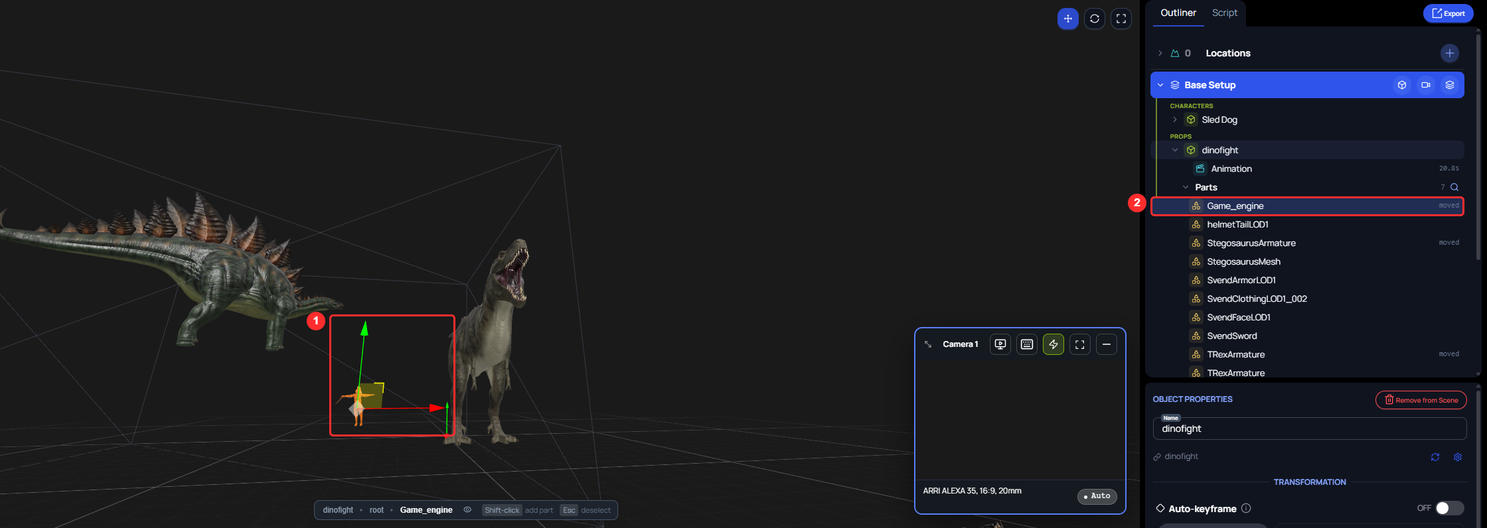
Task: Click the Name input field containing dinofight
Action: coord(1310,429)
